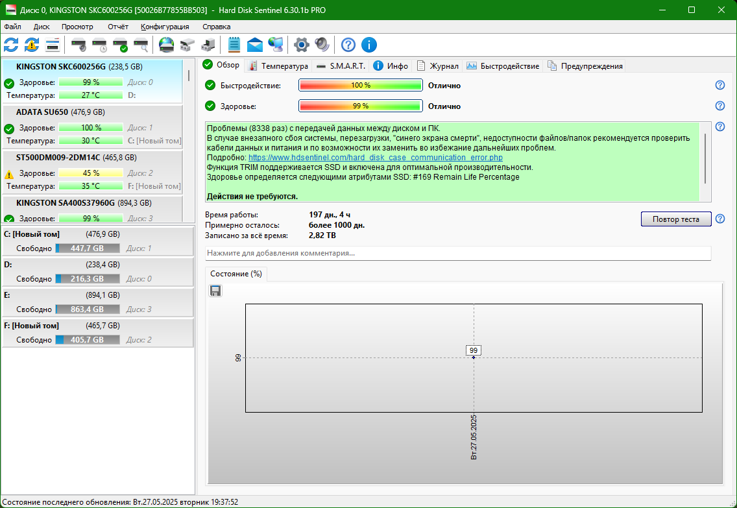Click the disk with magnifier toolbar icon

point(141,45)
